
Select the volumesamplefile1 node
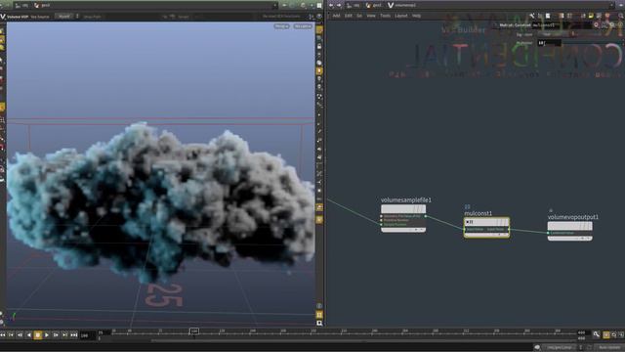pos(403,218)
